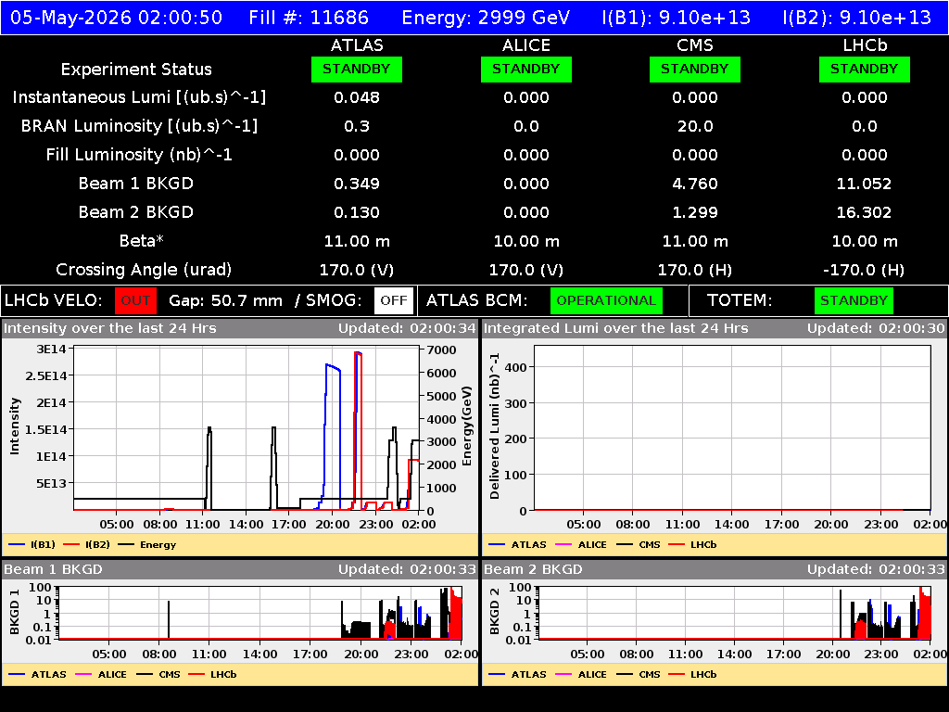Click the Intensity chart Updated: 02:00:34 label

tap(408, 329)
